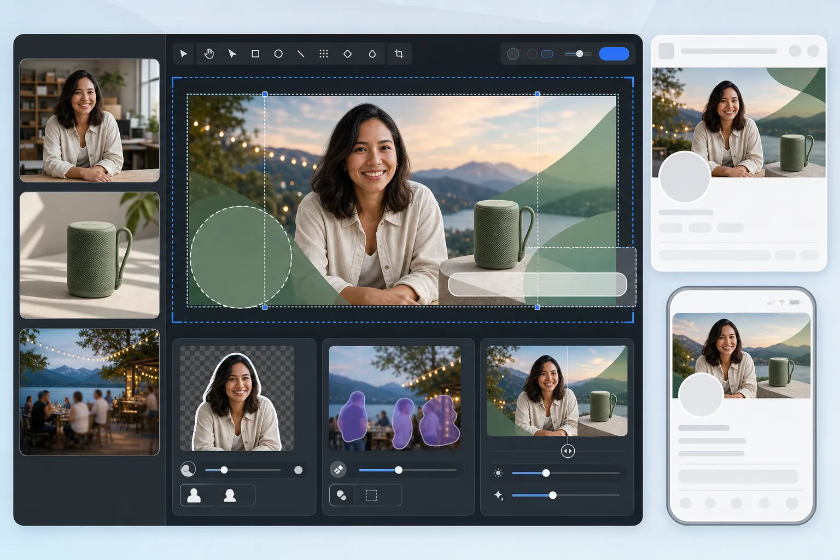The width and height of the screenshot is (840, 560).
Task: Click the sparkle enhance slider knob
Action: pos(553,495)
